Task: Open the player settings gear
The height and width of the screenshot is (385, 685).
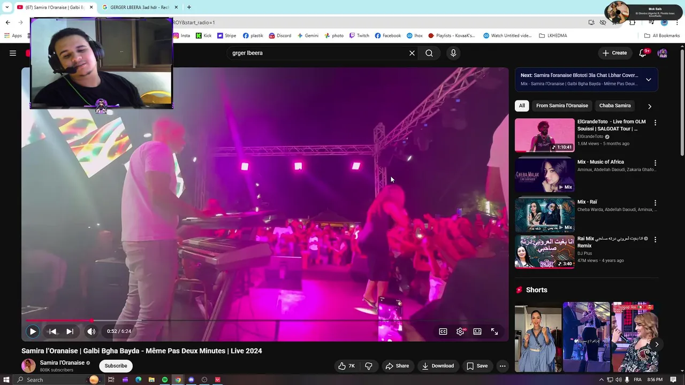Action: click(460, 332)
